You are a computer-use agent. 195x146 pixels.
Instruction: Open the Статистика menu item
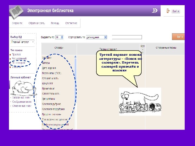click(x=71, y=23)
